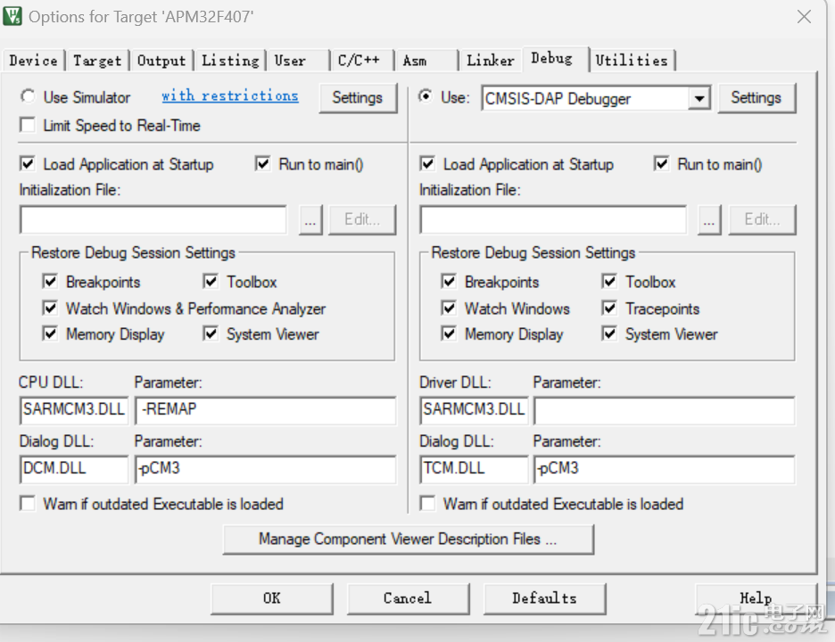Toggle debugger Run to main() checkbox
Viewport: 835px width, 642px height.
661,163
